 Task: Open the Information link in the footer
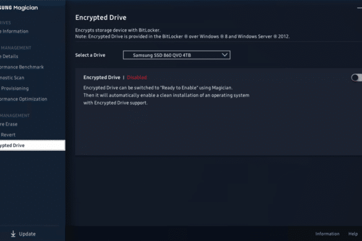pyautogui.click(x=327, y=234)
